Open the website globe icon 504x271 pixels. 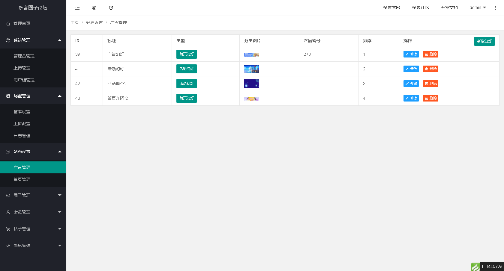(x=94, y=8)
